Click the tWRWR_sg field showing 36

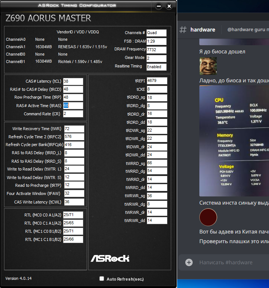coord(157,196)
